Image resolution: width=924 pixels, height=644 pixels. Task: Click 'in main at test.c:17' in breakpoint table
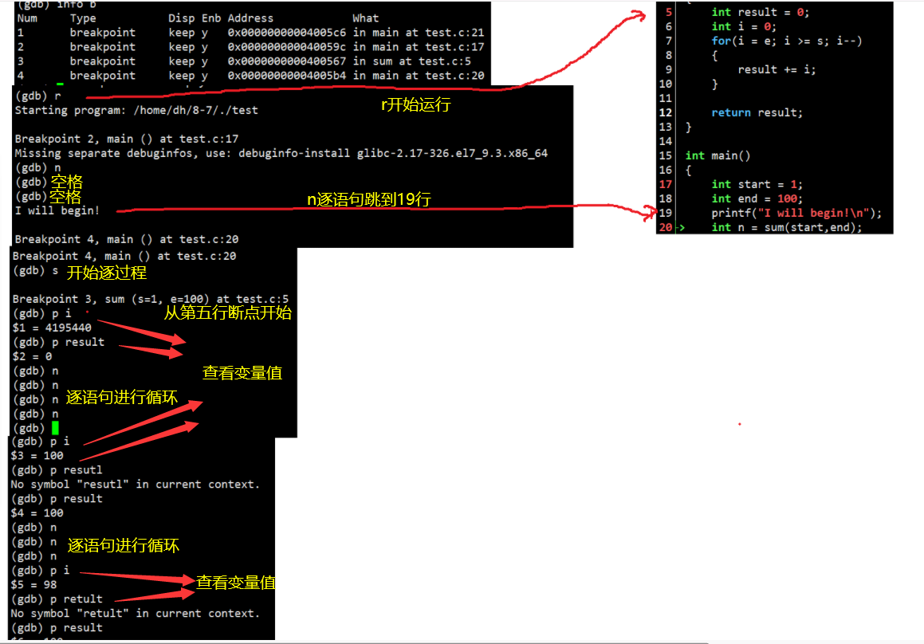419,46
